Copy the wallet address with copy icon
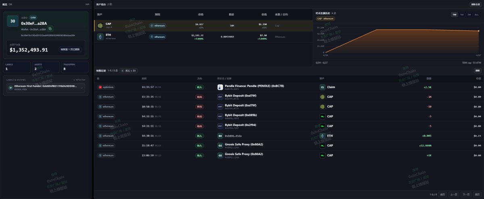484x199 pixels. [x=50, y=29]
